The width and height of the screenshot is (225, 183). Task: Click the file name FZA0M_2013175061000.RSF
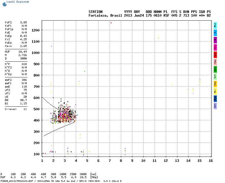click(x=17, y=181)
